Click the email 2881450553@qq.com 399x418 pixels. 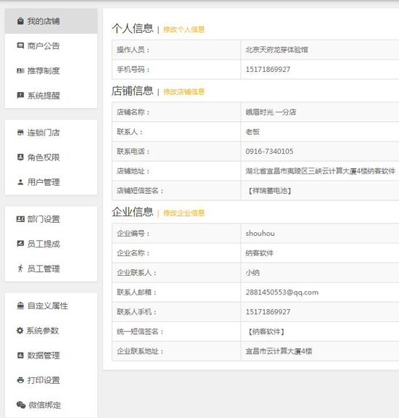click(x=282, y=292)
